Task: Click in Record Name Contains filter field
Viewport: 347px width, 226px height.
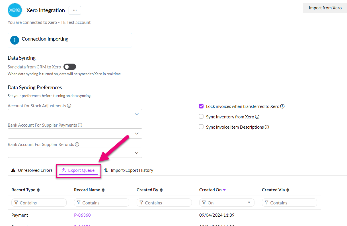Action: coord(102,203)
